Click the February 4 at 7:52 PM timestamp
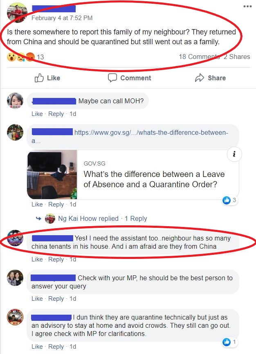This screenshot has width=256, height=354. [62, 18]
